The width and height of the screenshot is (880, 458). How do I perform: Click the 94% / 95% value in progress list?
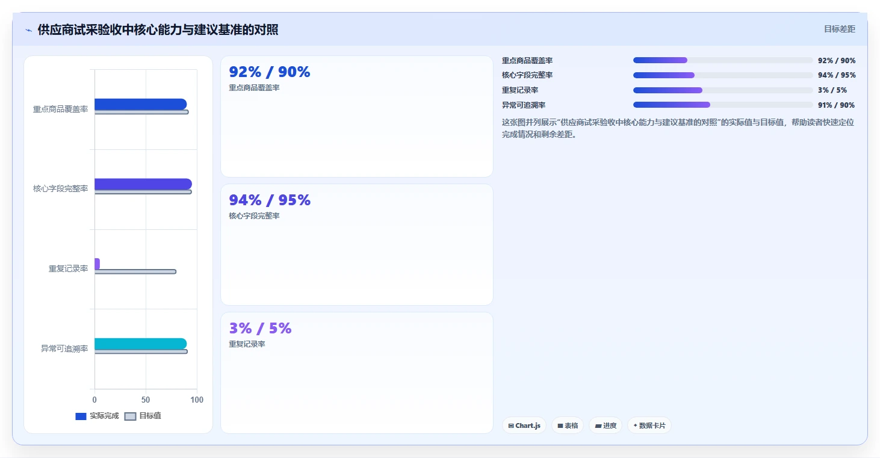tap(837, 75)
